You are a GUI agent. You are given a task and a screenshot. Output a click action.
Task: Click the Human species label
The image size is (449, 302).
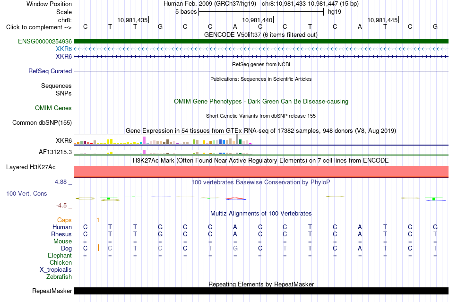click(x=62, y=227)
